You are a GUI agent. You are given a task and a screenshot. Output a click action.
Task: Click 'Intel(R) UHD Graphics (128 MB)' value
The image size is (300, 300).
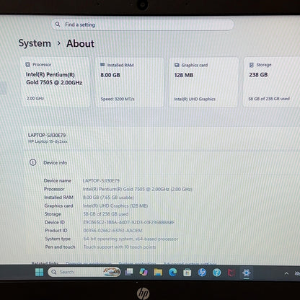click(115, 206)
